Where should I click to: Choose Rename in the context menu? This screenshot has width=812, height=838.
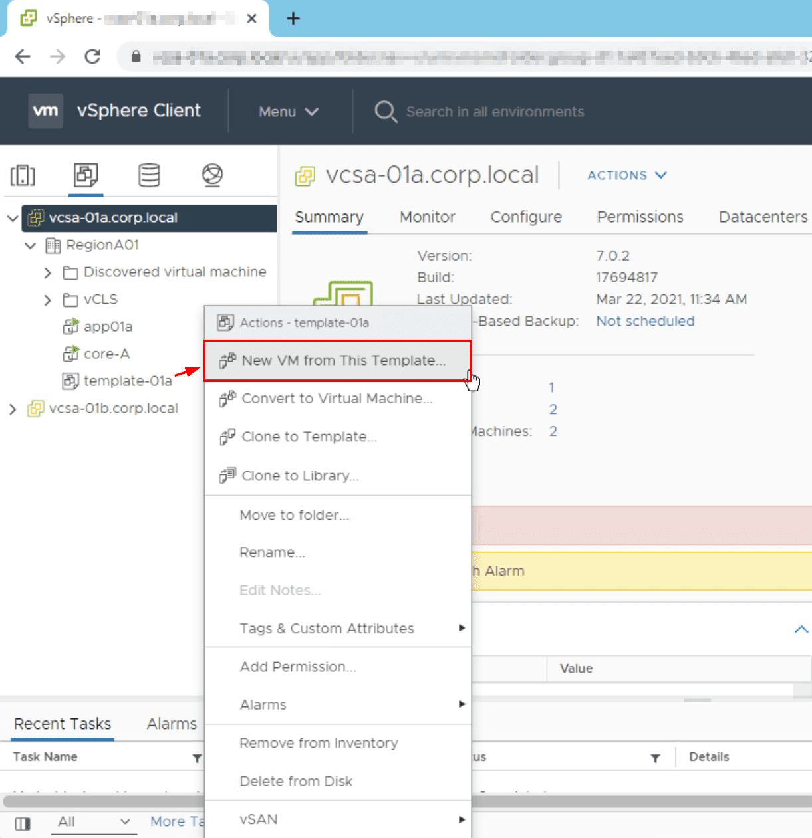(338, 552)
